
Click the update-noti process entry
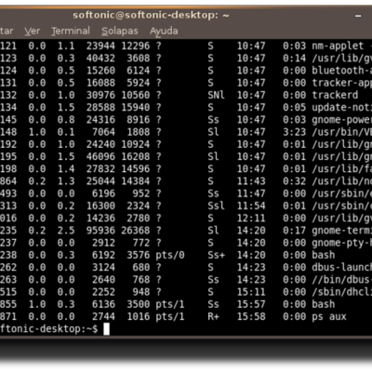pos(341,108)
